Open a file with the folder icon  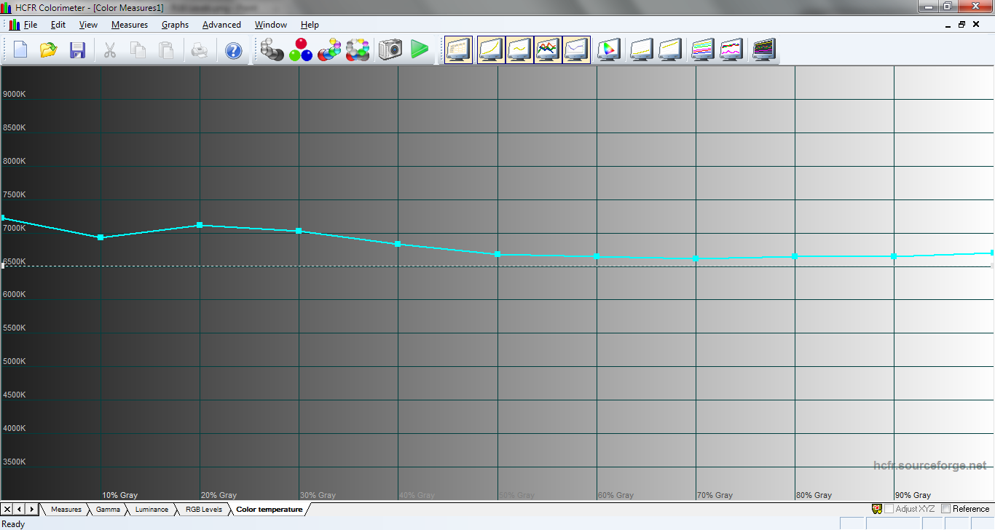point(49,50)
